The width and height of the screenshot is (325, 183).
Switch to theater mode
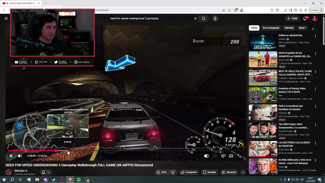pos(231,156)
